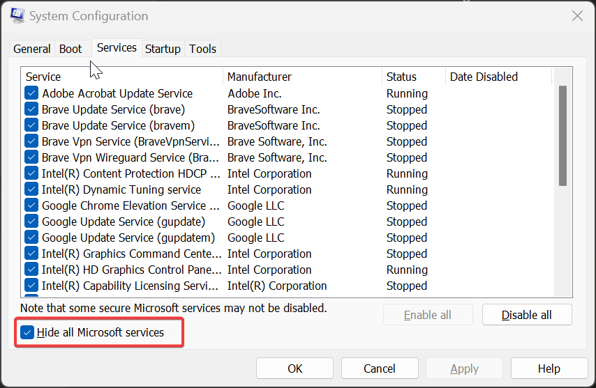Uncheck Brave Update Service (brave)
This screenshot has height=388, width=596.
click(x=31, y=109)
